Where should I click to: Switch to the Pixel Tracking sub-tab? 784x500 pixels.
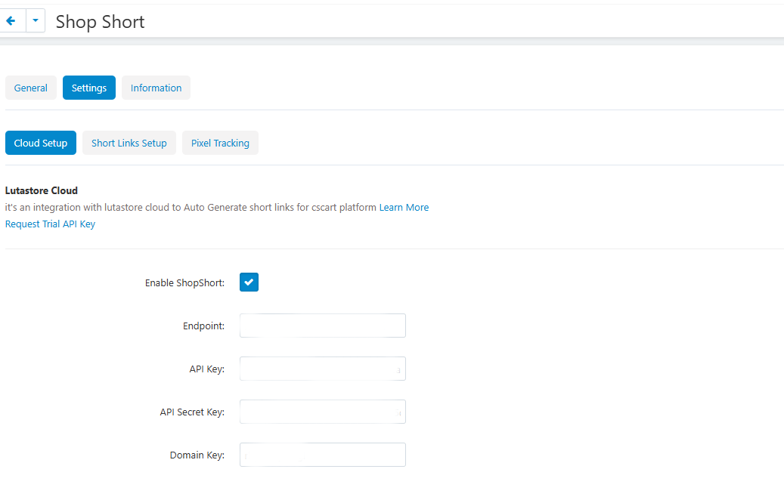tap(220, 143)
